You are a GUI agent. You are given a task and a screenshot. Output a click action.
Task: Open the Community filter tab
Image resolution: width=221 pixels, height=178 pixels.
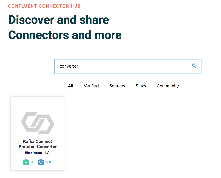(168, 86)
